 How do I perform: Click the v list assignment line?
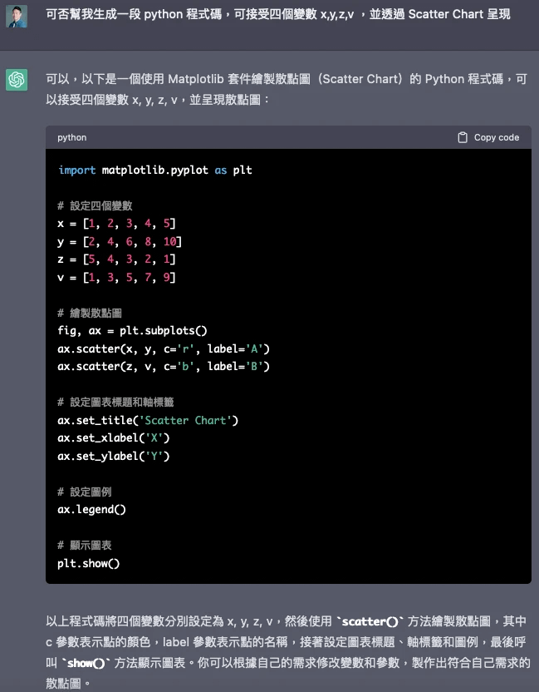pyautogui.click(x=116, y=277)
